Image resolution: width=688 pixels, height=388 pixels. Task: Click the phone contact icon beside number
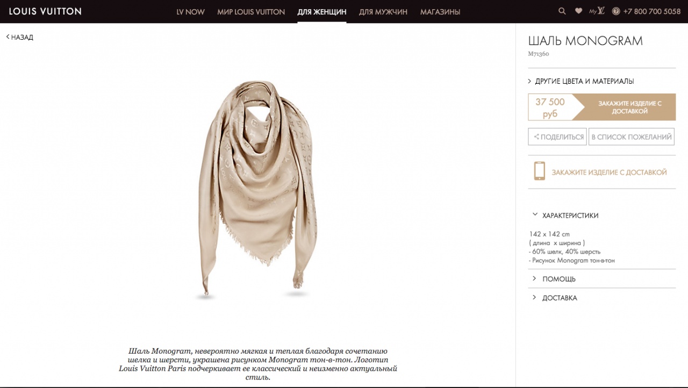click(x=616, y=11)
